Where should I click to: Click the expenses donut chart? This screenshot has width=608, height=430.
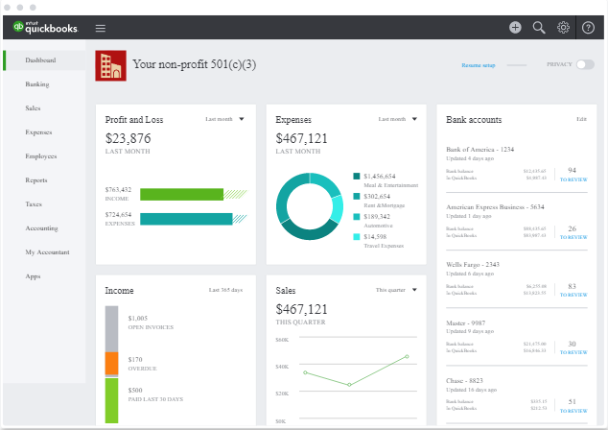click(310, 206)
